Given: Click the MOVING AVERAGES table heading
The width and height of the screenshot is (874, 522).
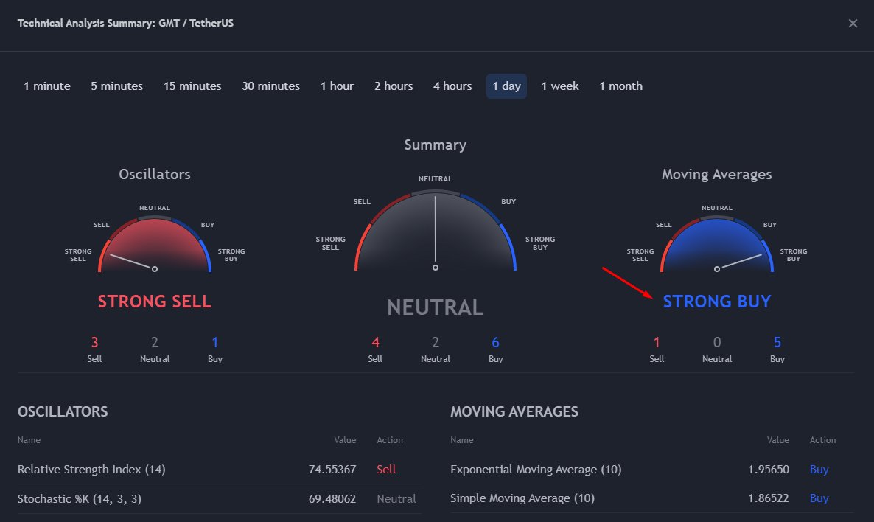Looking at the screenshot, I should pos(514,411).
